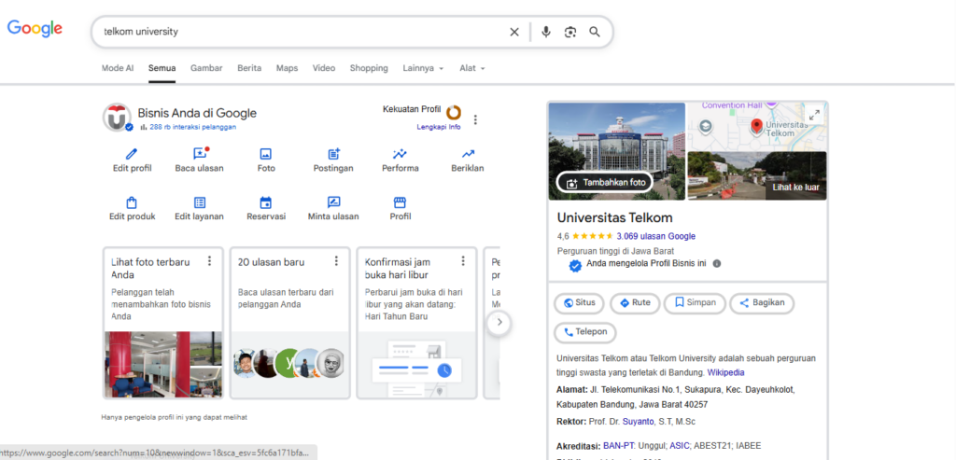Switch to the Berita tab
The height and width of the screenshot is (460, 956).
tap(249, 68)
